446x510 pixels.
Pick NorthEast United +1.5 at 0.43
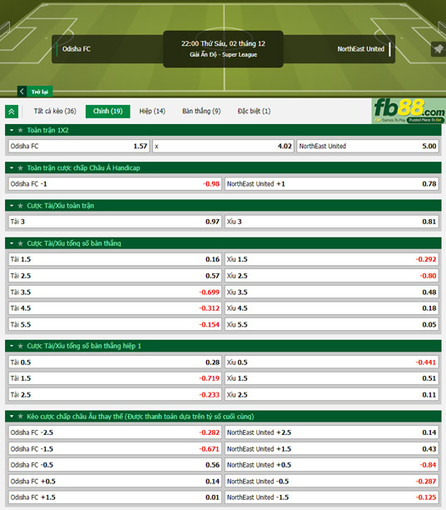click(332, 449)
